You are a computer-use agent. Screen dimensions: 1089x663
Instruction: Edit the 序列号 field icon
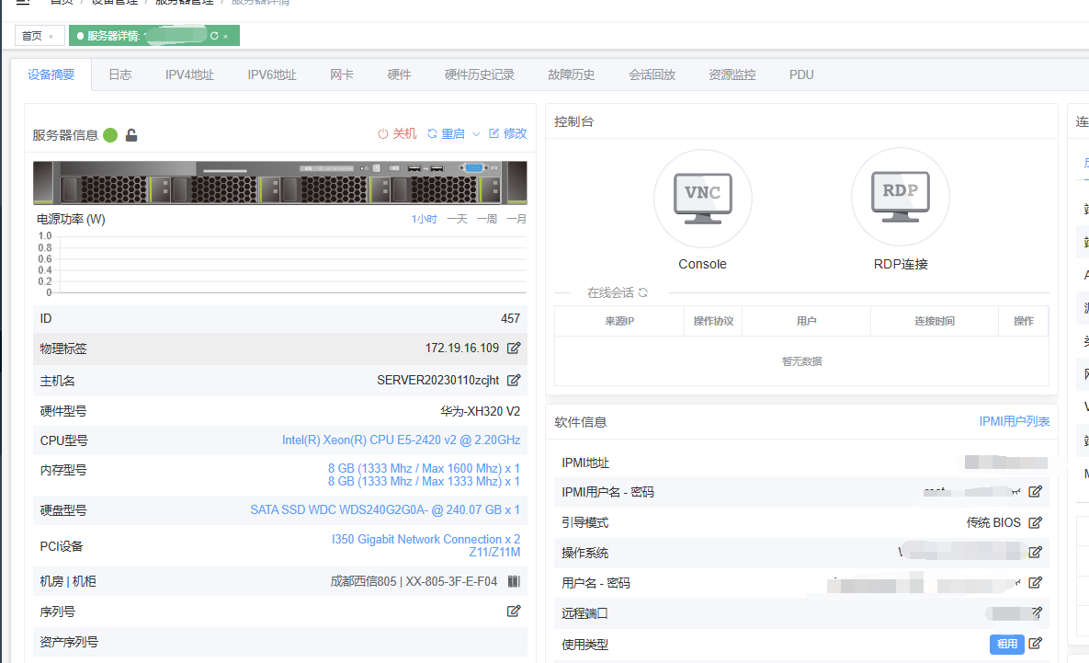pyautogui.click(x=514, y=611)
